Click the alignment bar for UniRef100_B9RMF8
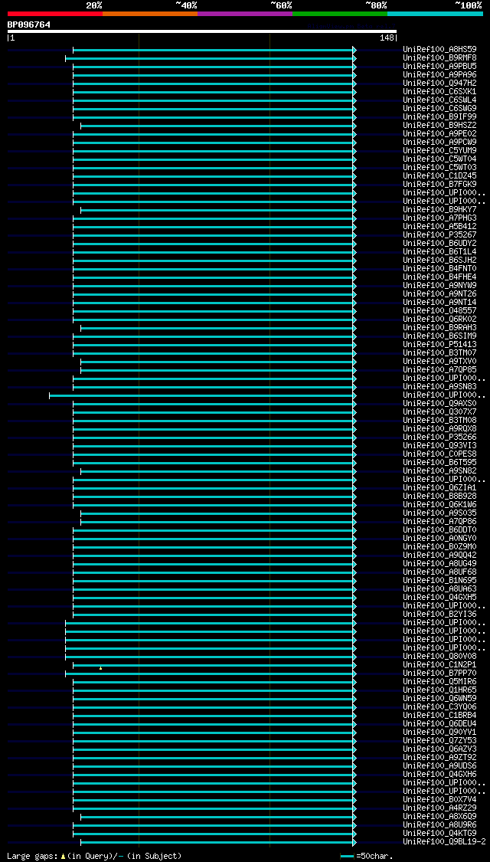The image size is (490, 862). click(211, 58)
